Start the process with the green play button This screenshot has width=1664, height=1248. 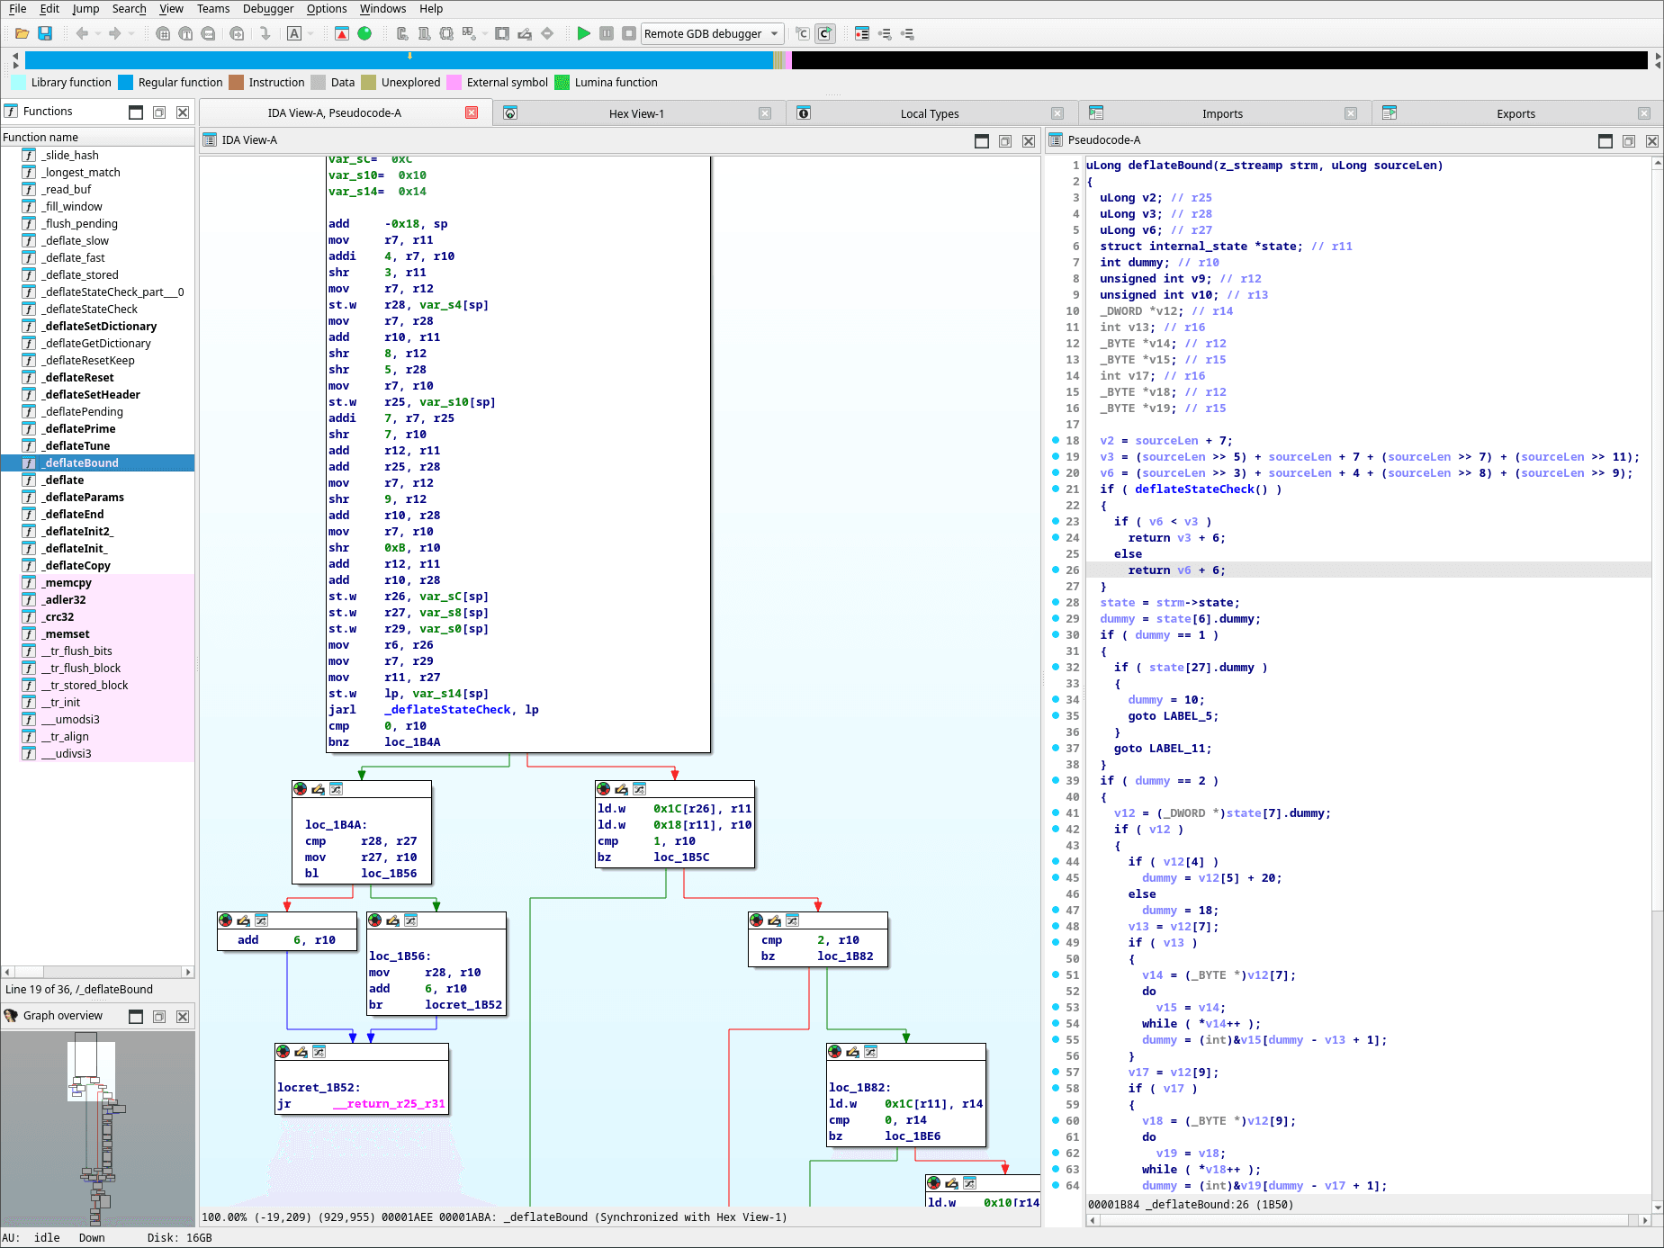tap(582, 33)
